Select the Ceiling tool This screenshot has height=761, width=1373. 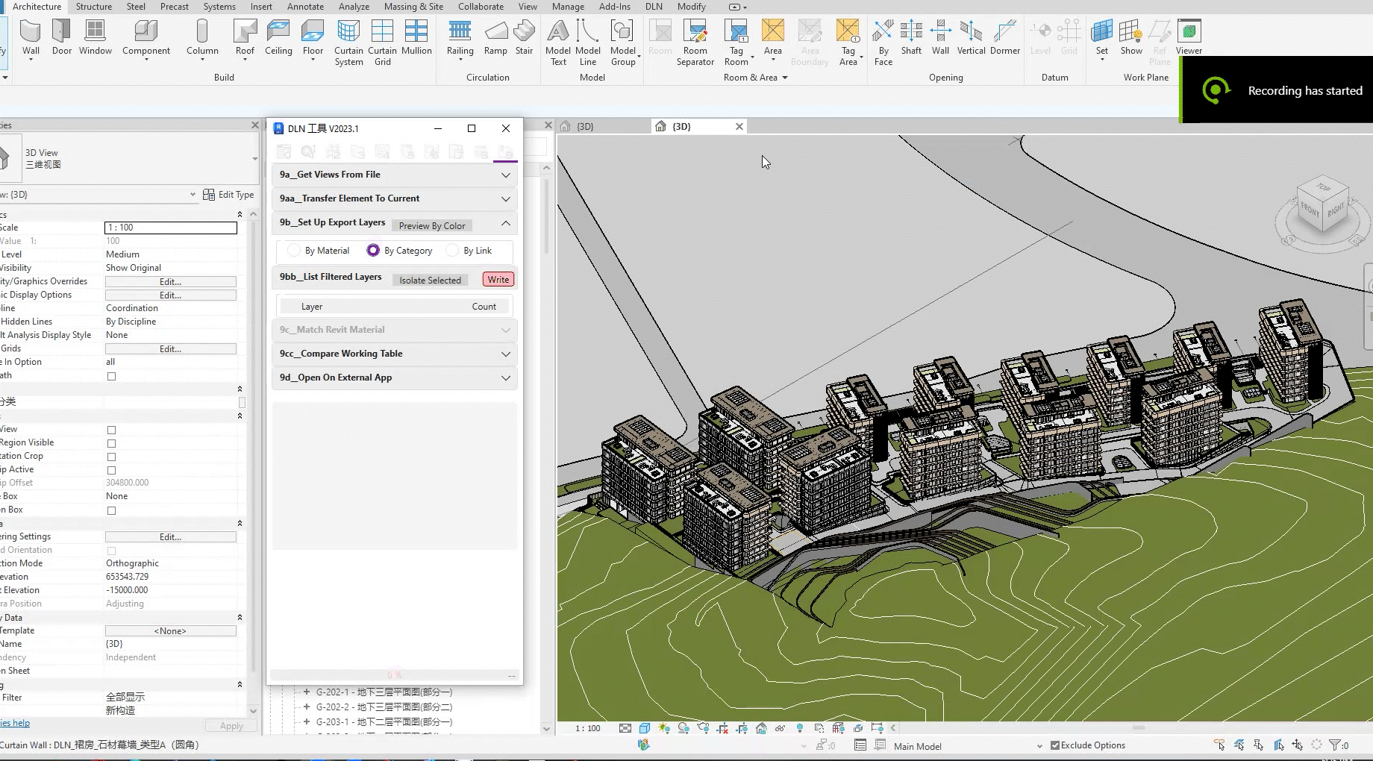[x=278, y=39]
